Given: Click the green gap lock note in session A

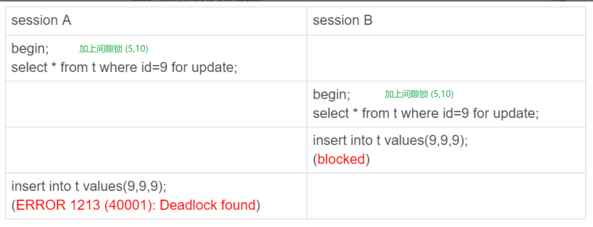Looking at the screenshot, I should point(114,49).
